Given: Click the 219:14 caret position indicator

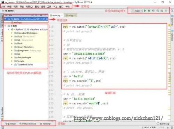Looking at the screenshot, I should tap(145, 127).
